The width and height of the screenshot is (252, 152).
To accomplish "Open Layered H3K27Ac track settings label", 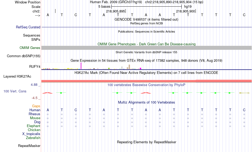I will tap(17, 77).
